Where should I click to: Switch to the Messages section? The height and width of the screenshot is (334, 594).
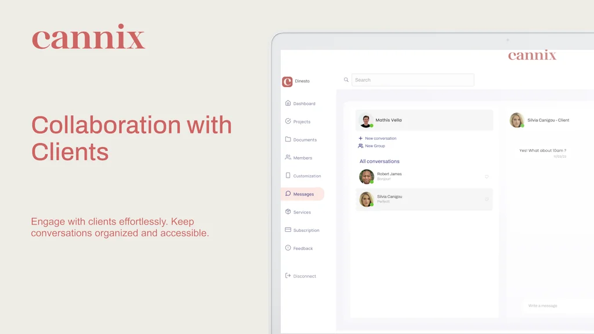point(303,194)
